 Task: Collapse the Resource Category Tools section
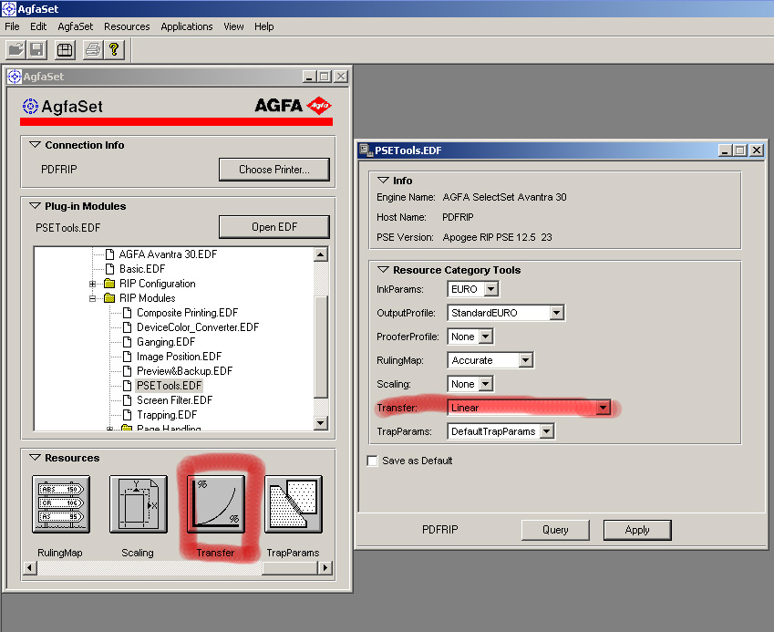click(x=383, y=270)
